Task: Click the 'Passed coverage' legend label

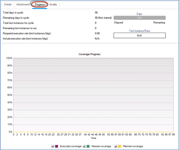Action: pyautogui.click(x=101, y=146)
